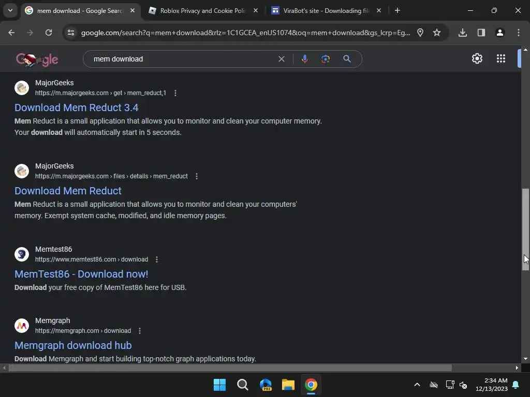
Task: Open options for files details mem_reduct result
Action: click(196, 176)
